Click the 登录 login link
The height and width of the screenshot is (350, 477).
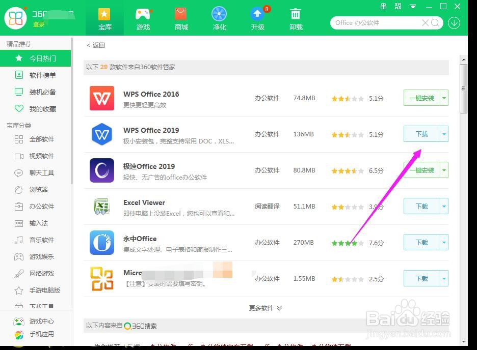click(39, 24)
